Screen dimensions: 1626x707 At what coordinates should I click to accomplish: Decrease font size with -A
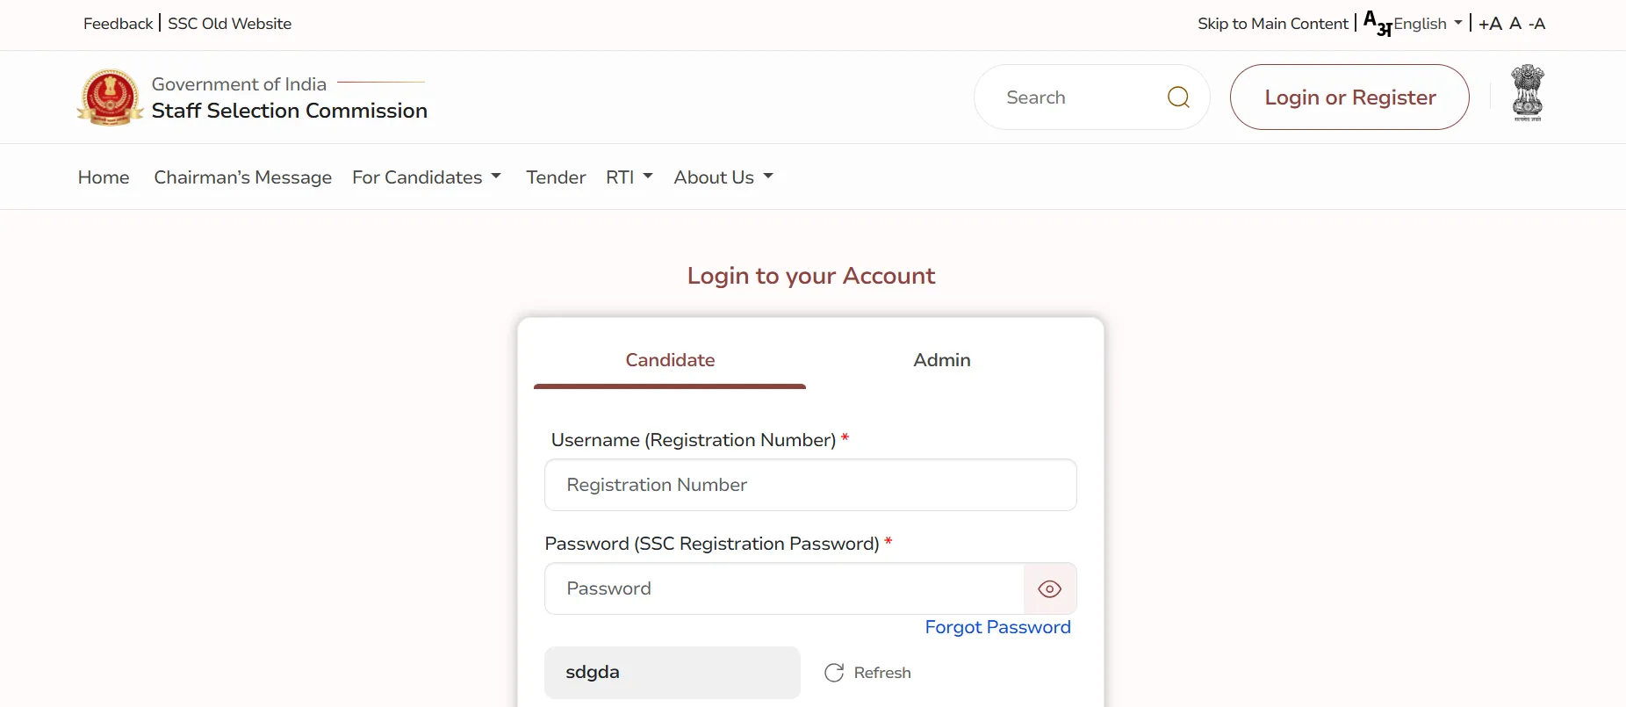click(1536, 24)
